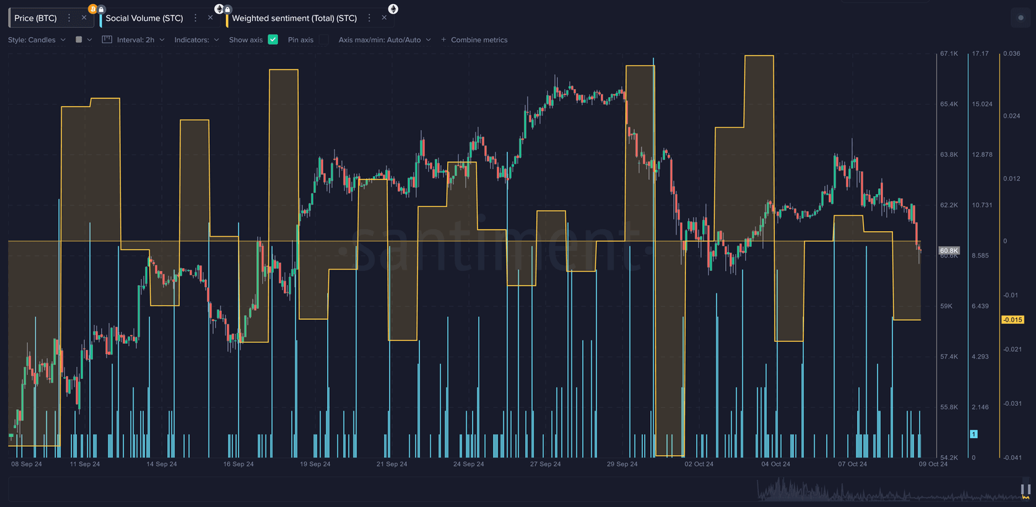Image resolution: width=1036 pixels, height=507 pixels.
Task: Open Social Volume (STC) more options
Action: (x=196, y=18)
